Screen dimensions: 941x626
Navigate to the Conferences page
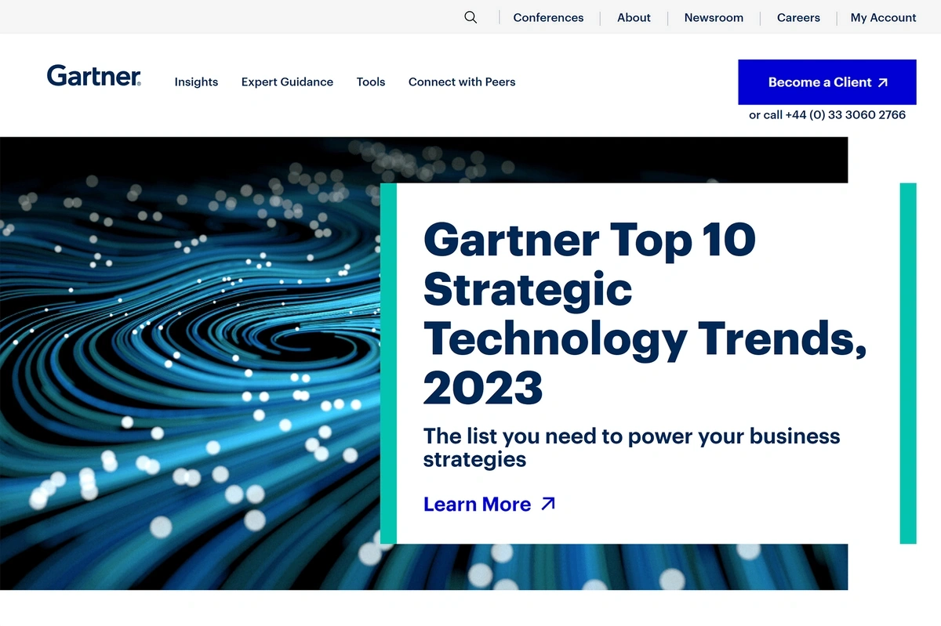548,17
